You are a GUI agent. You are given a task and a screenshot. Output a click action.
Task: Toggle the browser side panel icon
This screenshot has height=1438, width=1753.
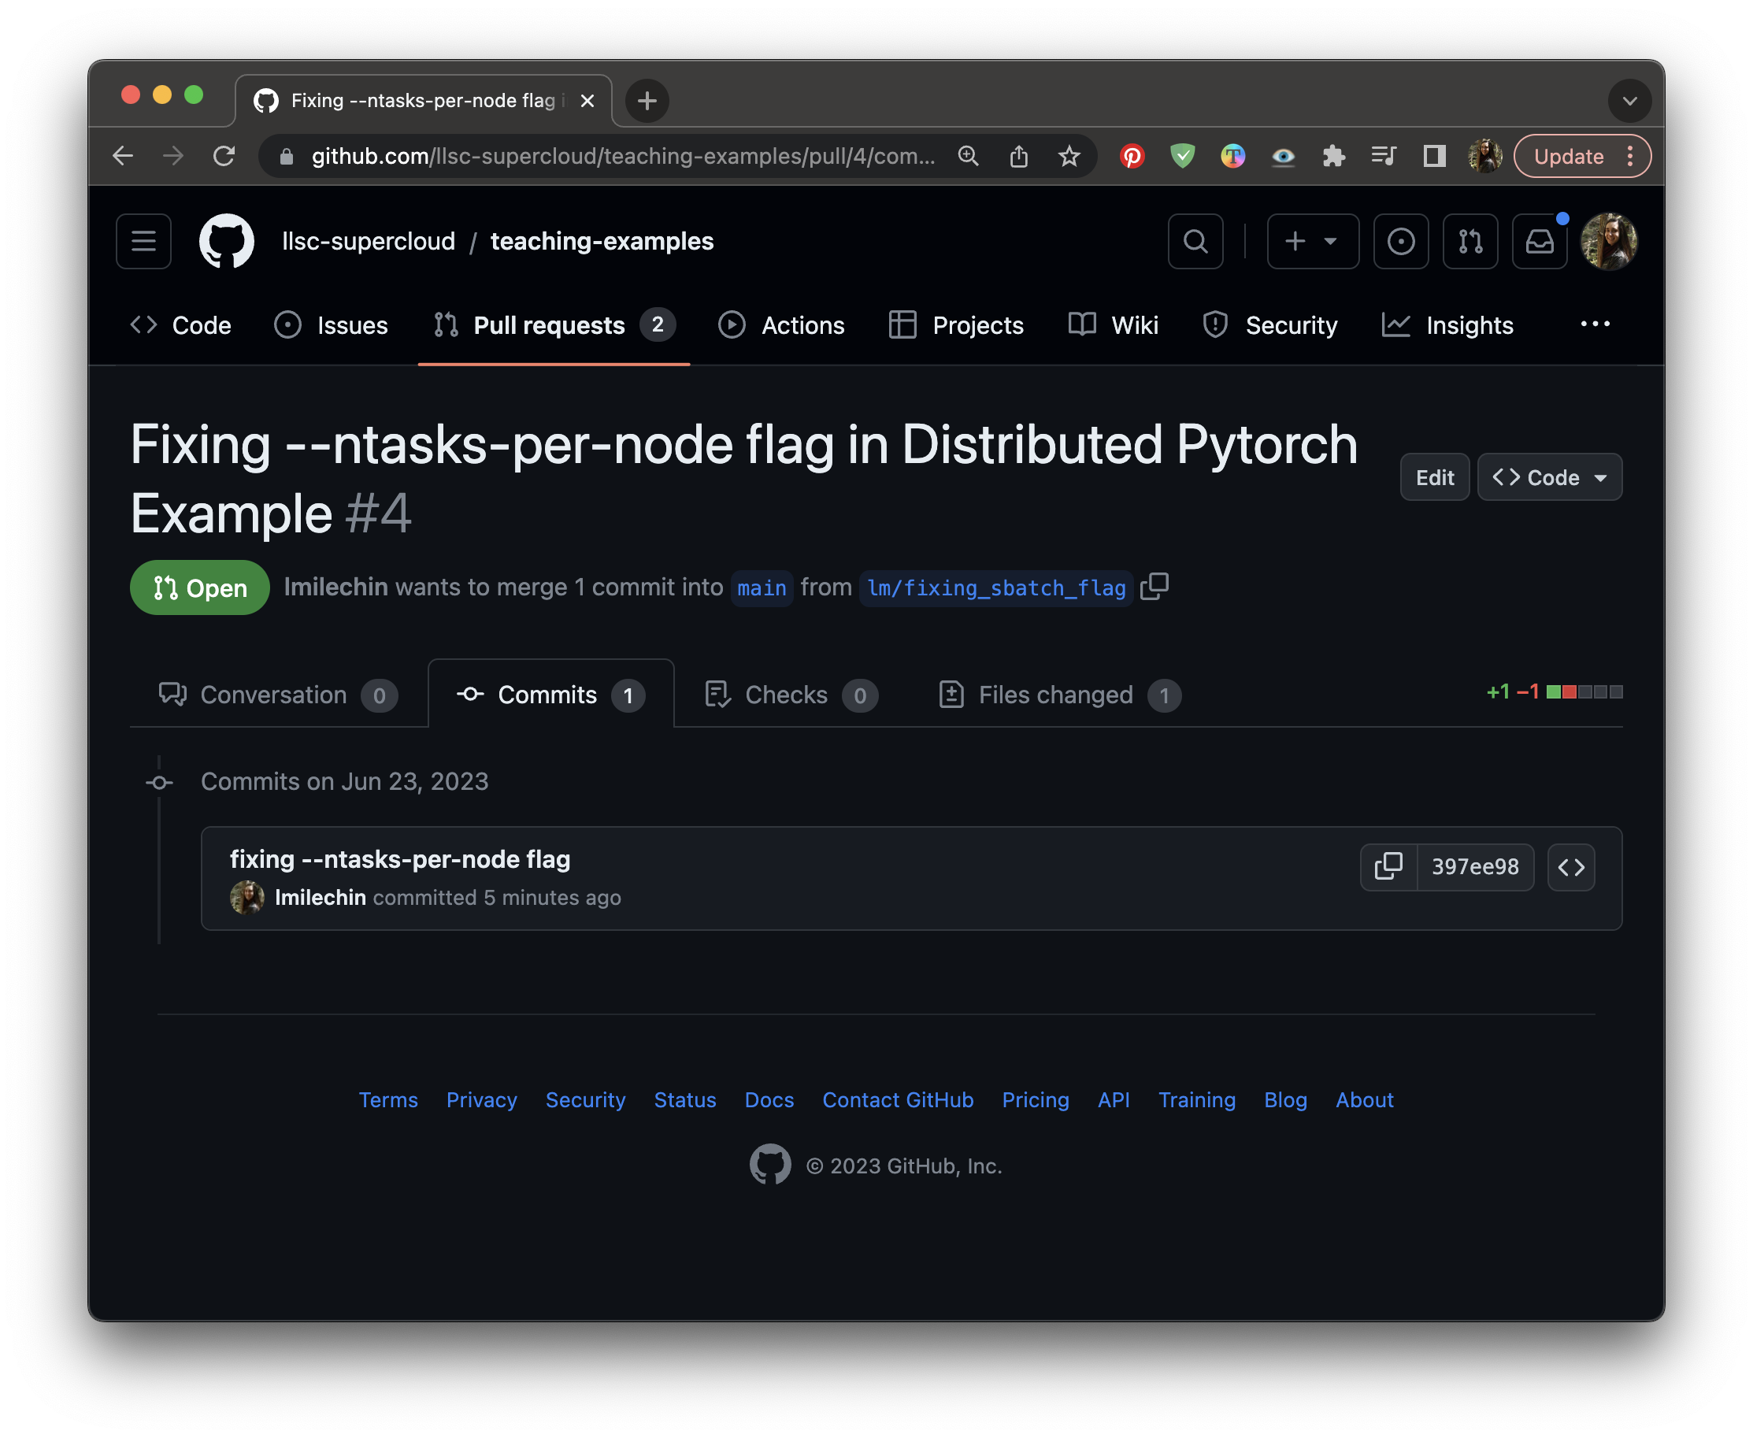1434,156
